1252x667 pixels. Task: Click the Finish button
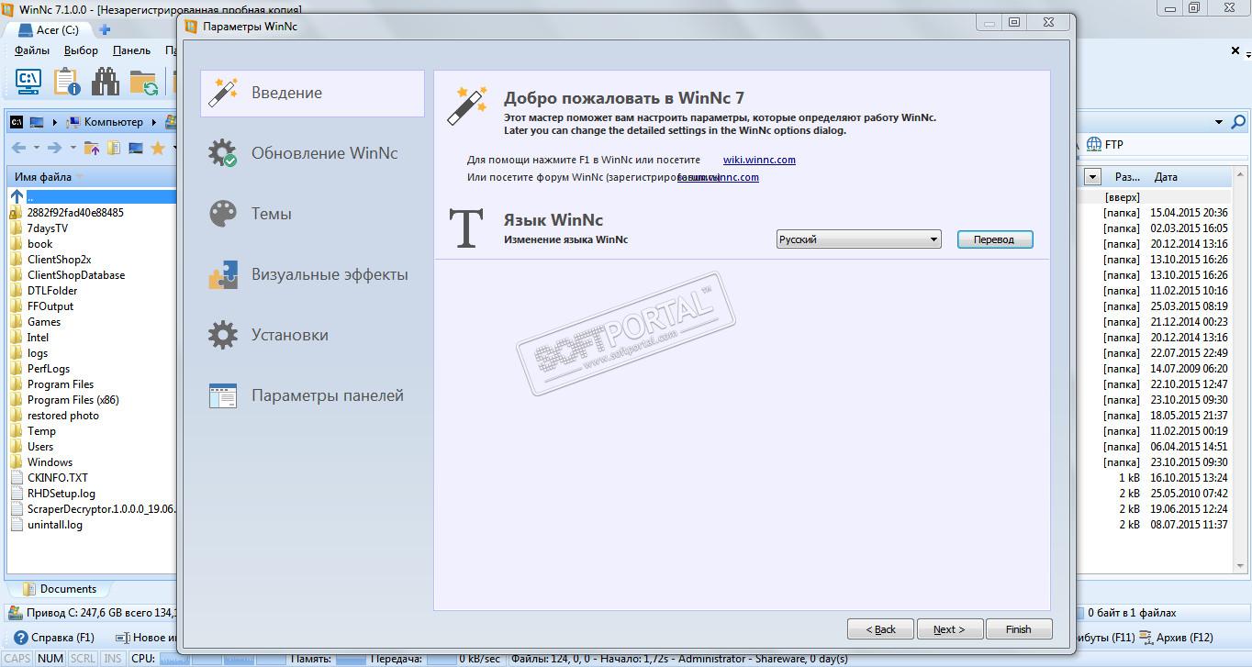tap(1019, 629)
